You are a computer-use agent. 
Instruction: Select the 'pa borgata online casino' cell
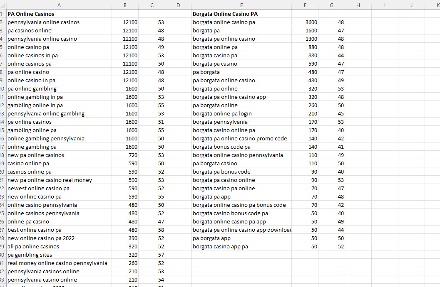click(241, 80)
